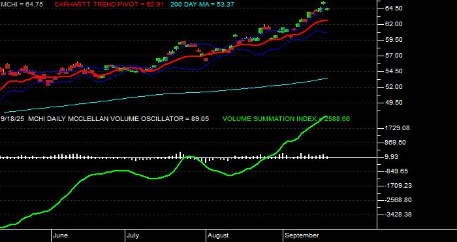The height and width of the screenshot is (242, 457).
Task: Click the 49.50 price axis label
Action: pyautogui.click(x=394, y=103)
